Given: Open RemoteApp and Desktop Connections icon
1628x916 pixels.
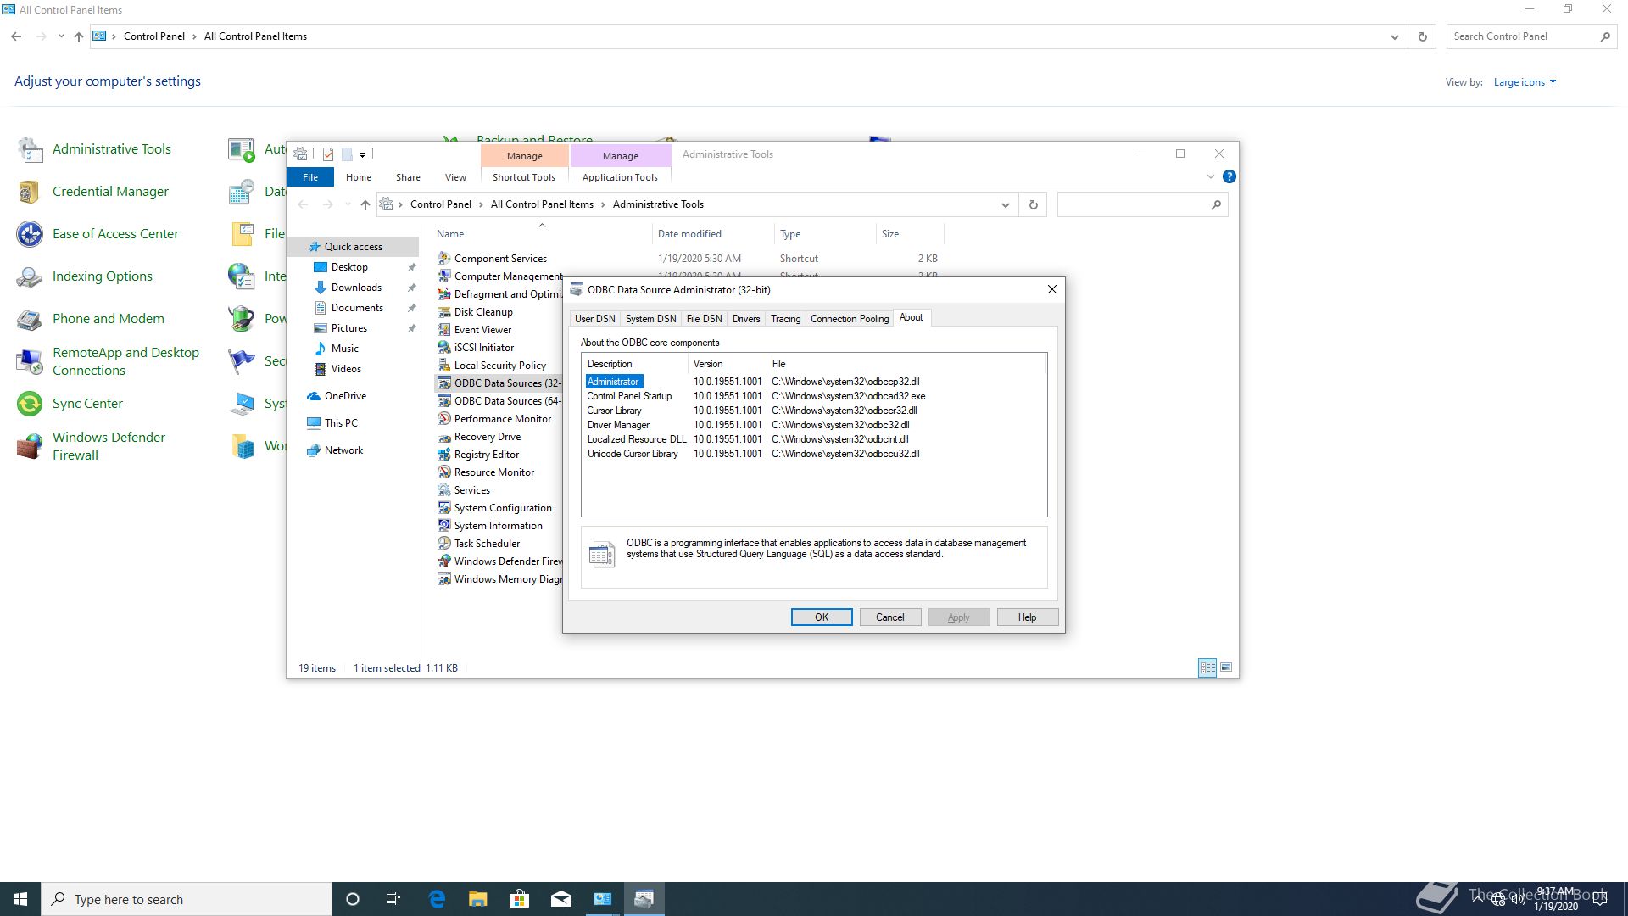Looking at the screenshot, I should tap(31, 361).
